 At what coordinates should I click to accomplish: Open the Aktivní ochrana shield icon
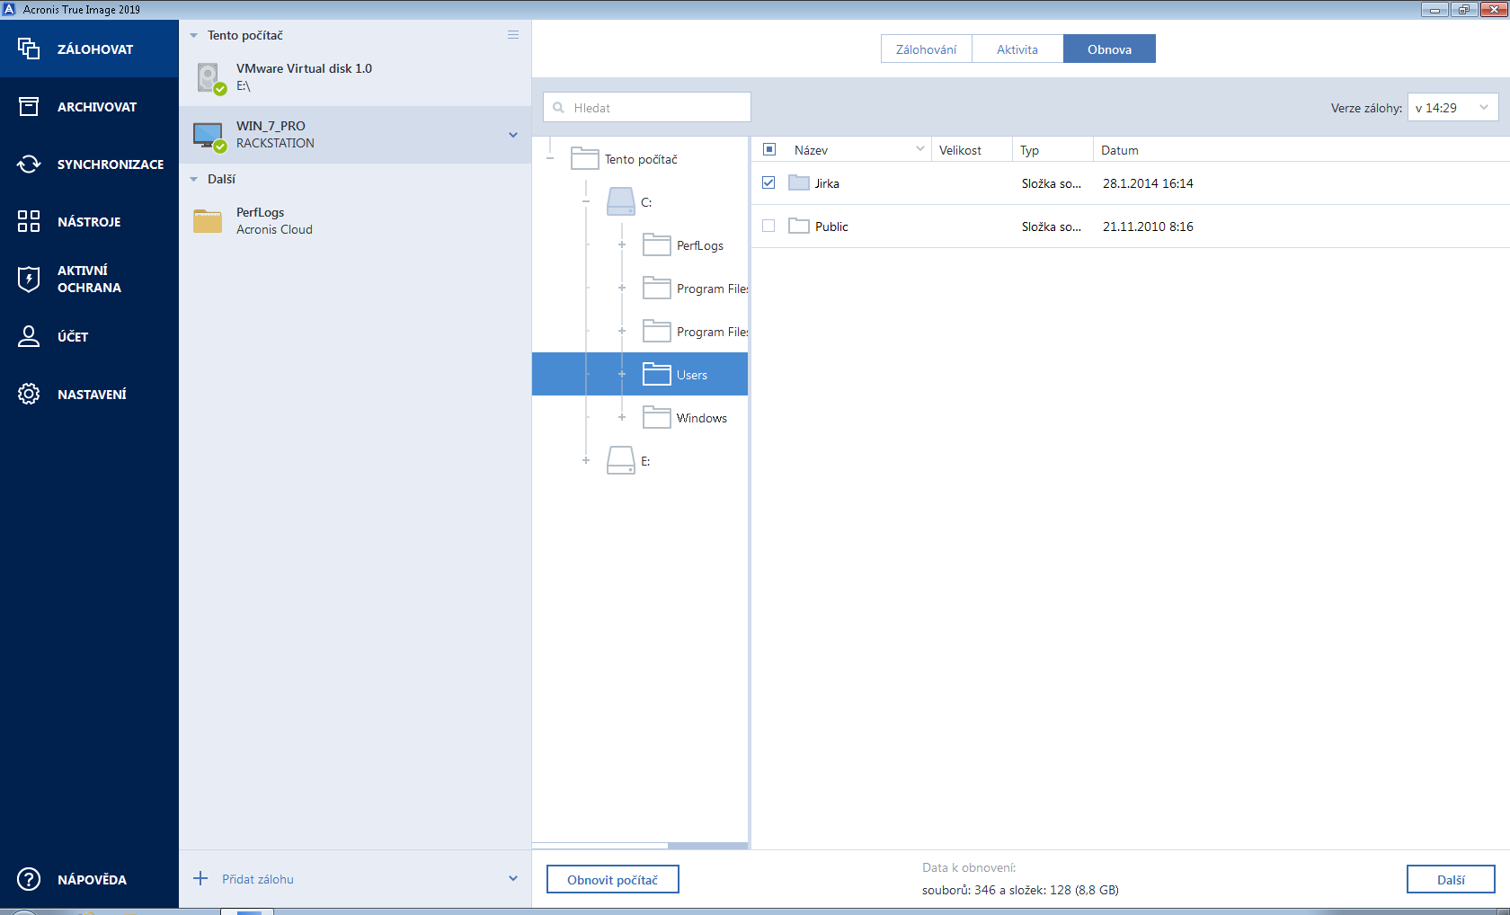coord(29,279)
